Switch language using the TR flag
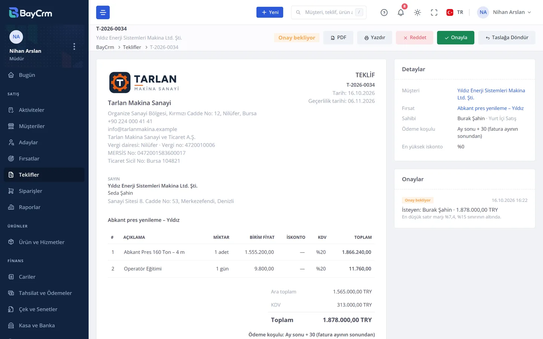The width and height of the screenshot is (543, 339). point(455,12)
